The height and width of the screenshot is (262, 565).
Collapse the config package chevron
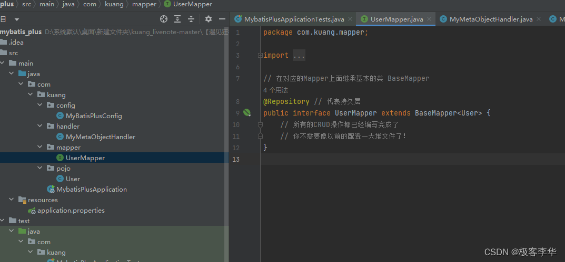[40, 106]
